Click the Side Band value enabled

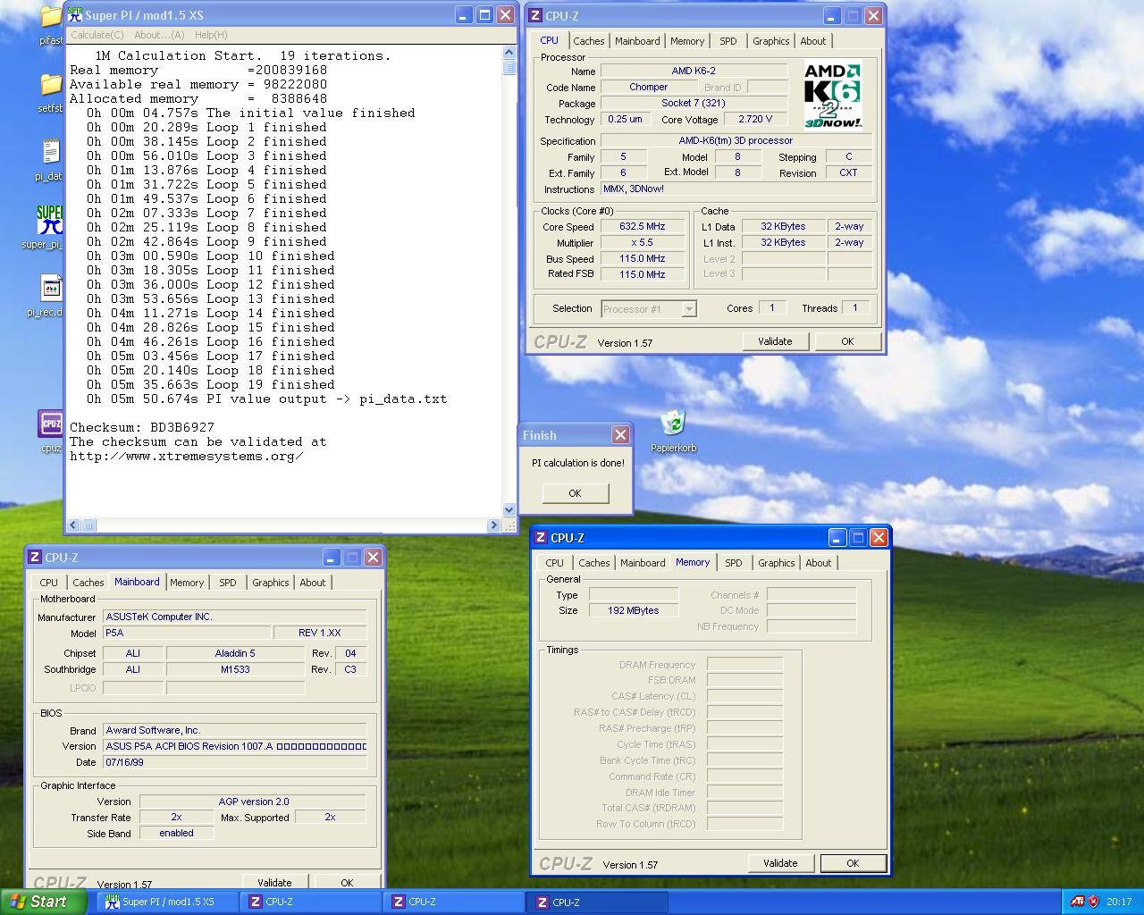tap(176, 833)
